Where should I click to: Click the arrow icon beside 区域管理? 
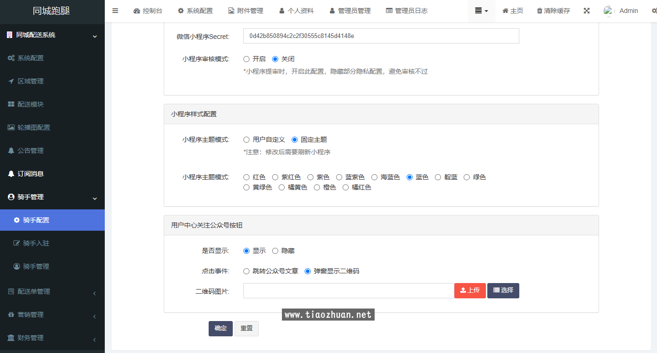pos(11,81)
